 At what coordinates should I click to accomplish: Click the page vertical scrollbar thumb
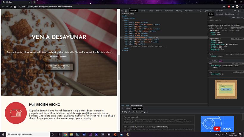119,68
